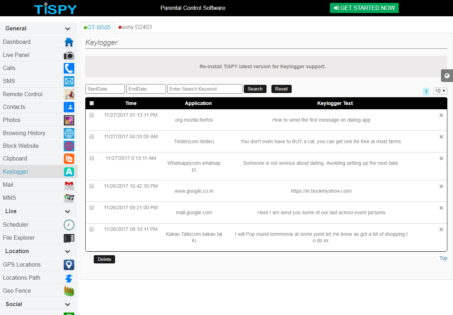This screenshot has width=453, height=315.
Task: Select the Tinder row checkbox
Action: [92, 136]
